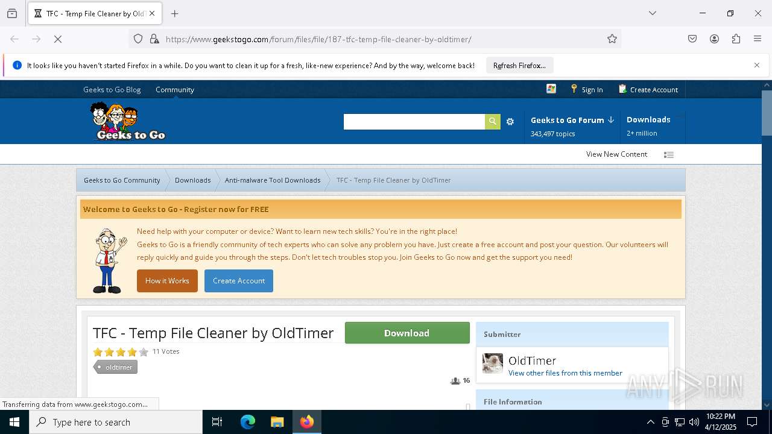Click the first rating star
The height and width of the screenshot is (434, 772).
[x=98, y=352]
